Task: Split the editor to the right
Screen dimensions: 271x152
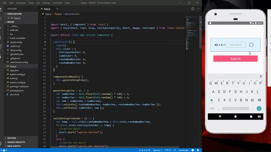Action: [193, 8]
